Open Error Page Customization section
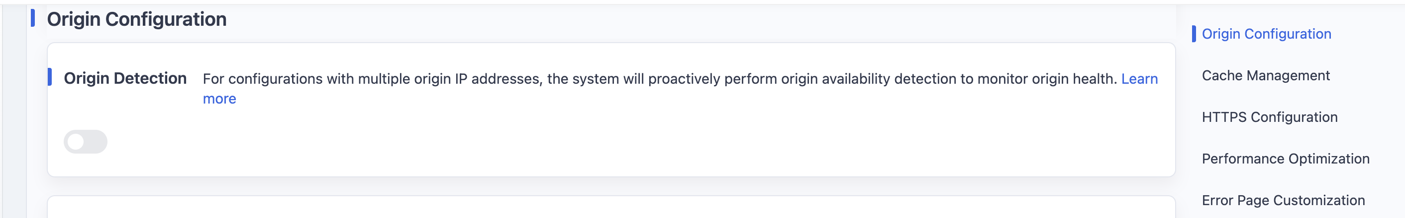Viewport: 1405px width, 218px height. 1283,200
